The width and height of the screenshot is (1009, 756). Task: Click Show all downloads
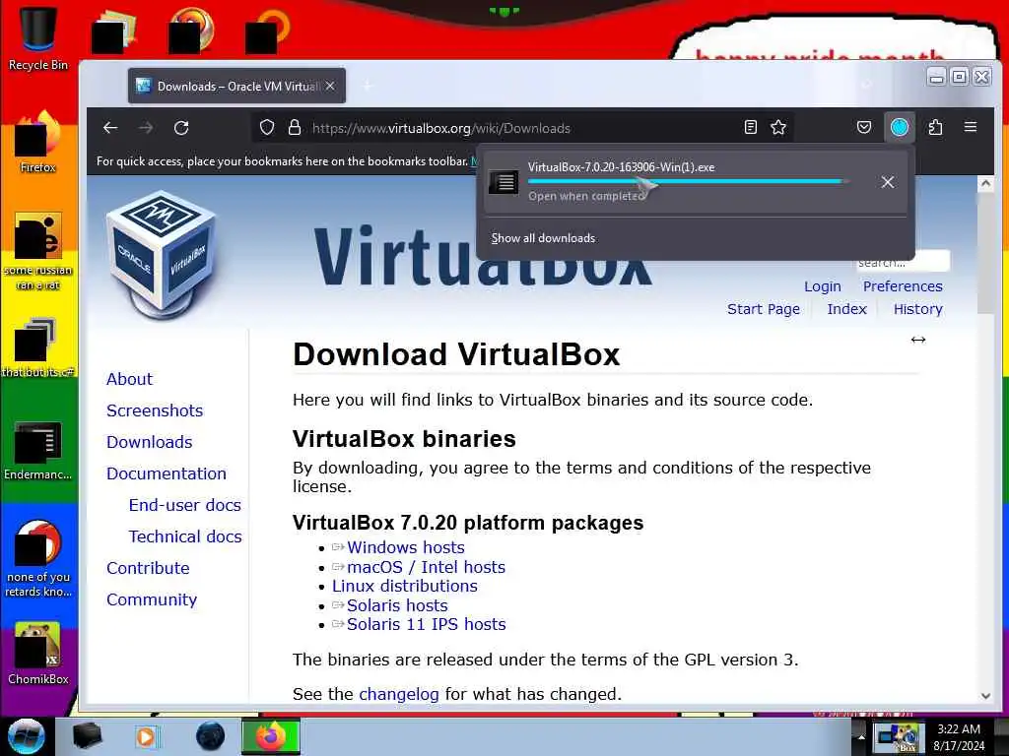point(543,238)
